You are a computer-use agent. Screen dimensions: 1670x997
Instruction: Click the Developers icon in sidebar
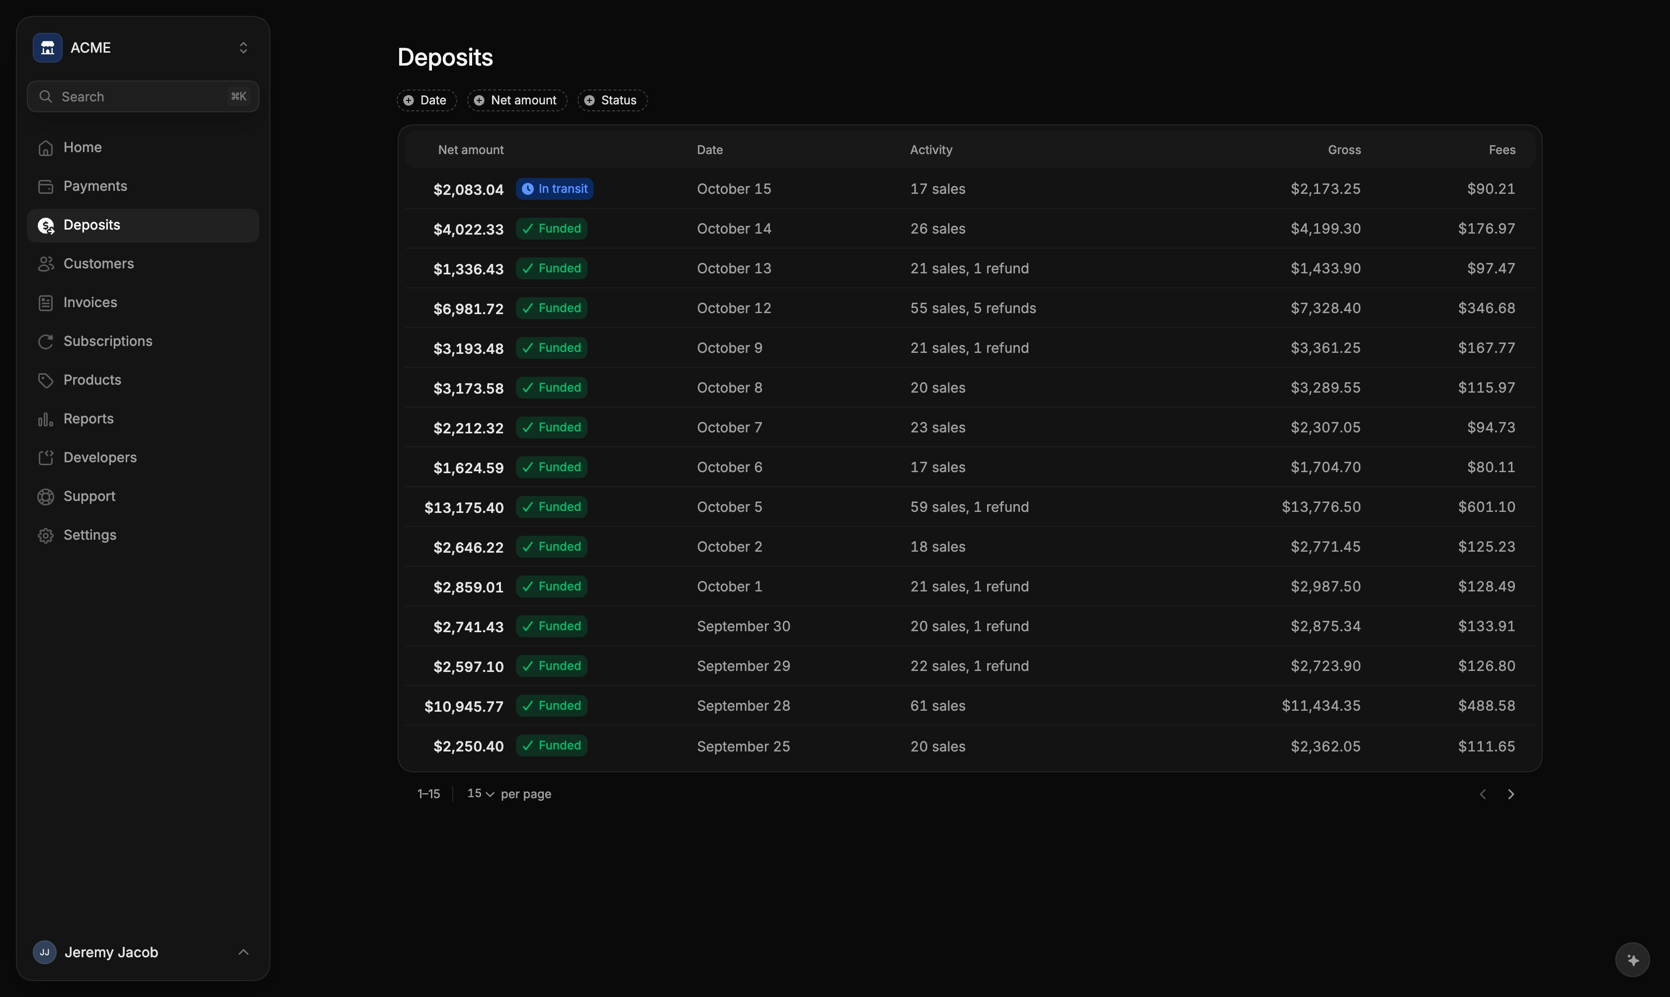46,458
